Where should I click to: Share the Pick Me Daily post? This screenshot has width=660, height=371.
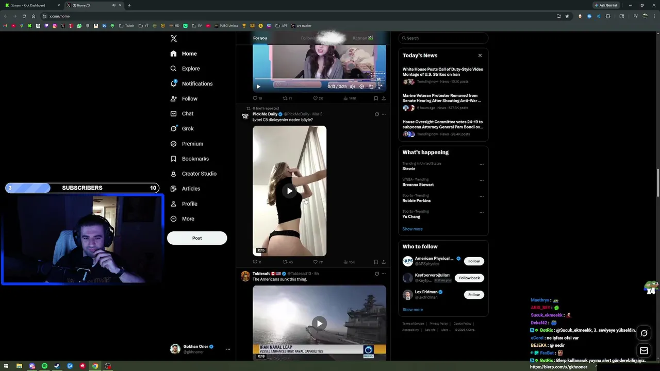click(384, 262)
